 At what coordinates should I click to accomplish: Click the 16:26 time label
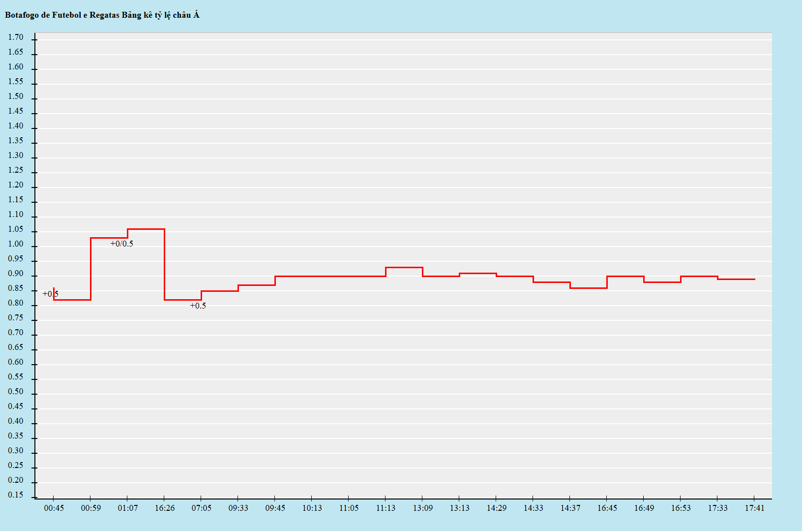[x=164, y=508]
